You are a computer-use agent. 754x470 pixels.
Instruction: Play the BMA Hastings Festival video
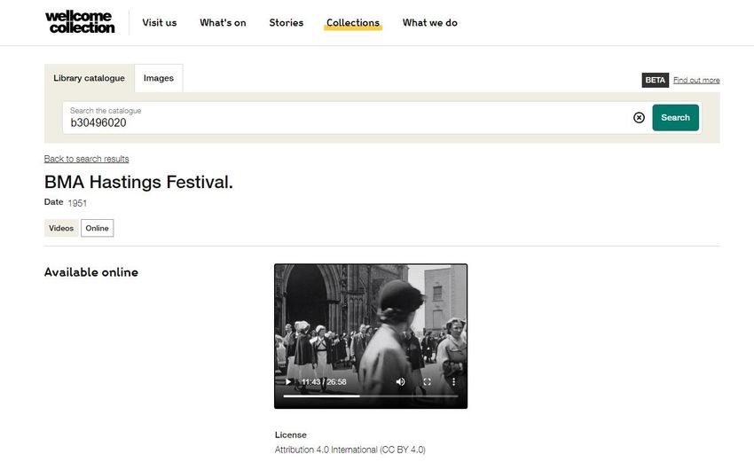click(288, 382)
